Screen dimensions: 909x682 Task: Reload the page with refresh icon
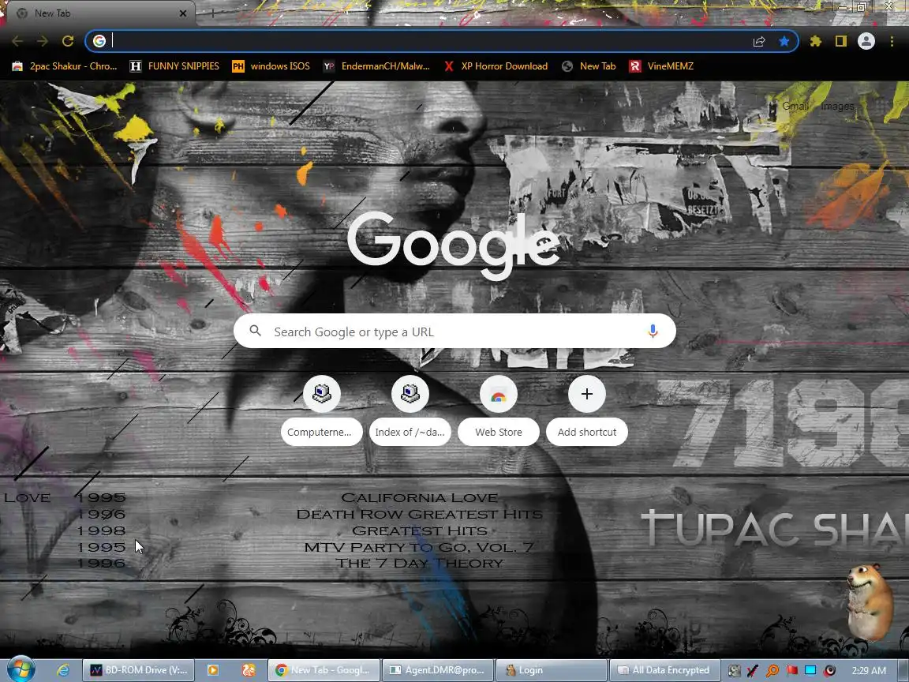(68, 41)
